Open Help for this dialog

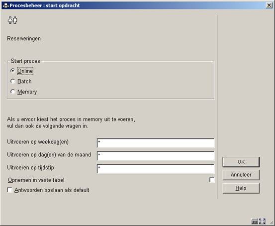pos(241,188)
